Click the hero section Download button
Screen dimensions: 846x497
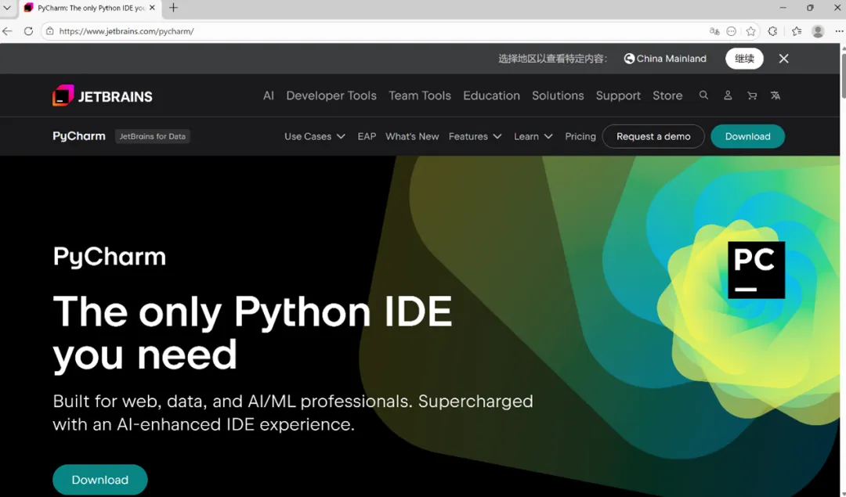tap(99, 480)
